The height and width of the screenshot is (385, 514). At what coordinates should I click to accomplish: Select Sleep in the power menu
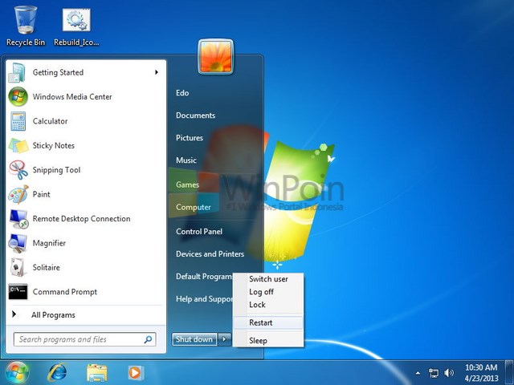pyautogui.click(x=268, y=340)
